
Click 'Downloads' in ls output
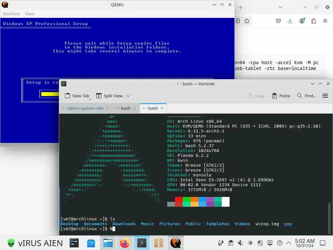click(x=124, y=224)
